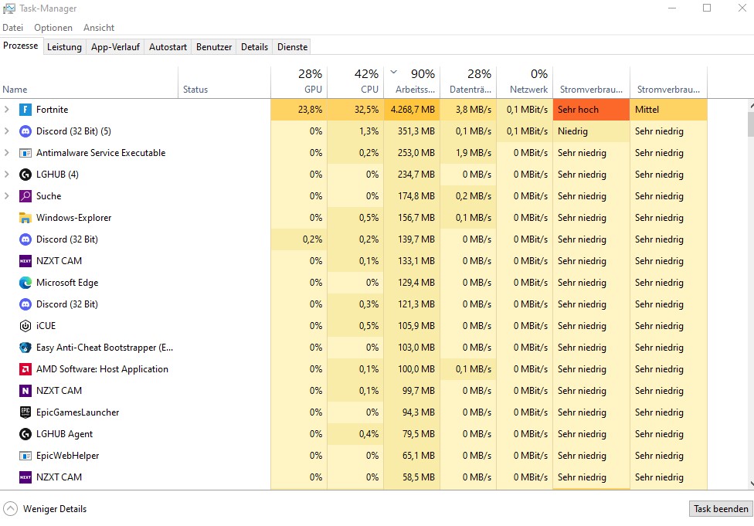Click the NZXT CAM icon using 58,5 MB

point(25,477)
